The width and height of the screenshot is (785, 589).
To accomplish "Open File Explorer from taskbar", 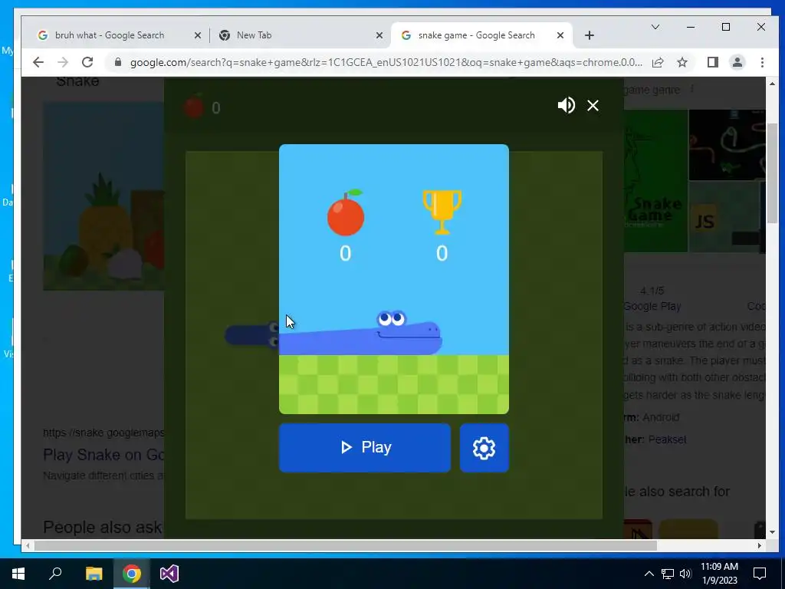I will (94, 574).
